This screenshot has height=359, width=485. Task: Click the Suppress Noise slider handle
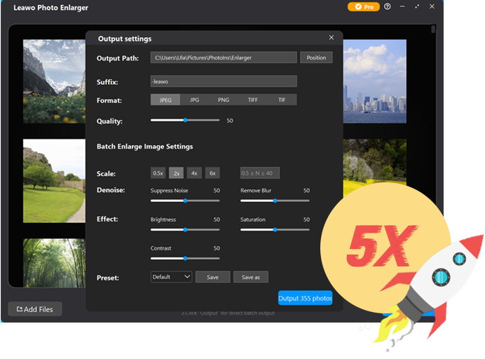(x=185, y=201)
